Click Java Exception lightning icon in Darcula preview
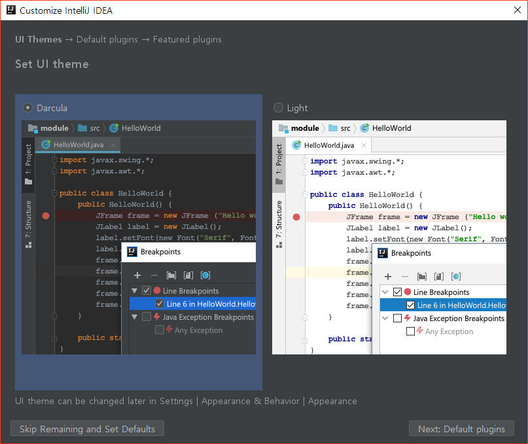Image resolution: width=528 pixels, height=444 pixels. 157,316
